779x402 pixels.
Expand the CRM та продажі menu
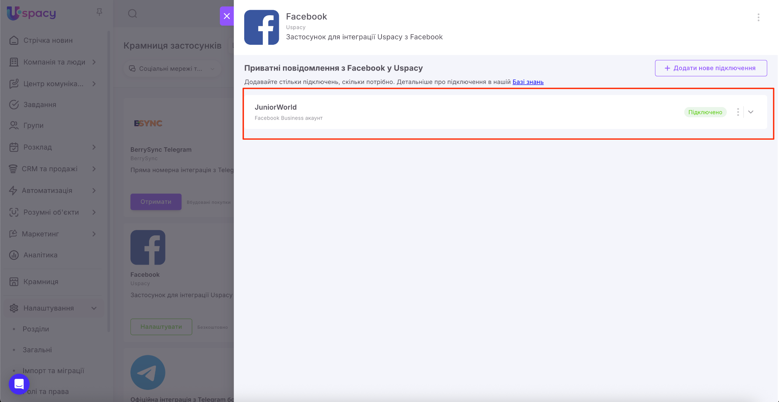[94, 169]
